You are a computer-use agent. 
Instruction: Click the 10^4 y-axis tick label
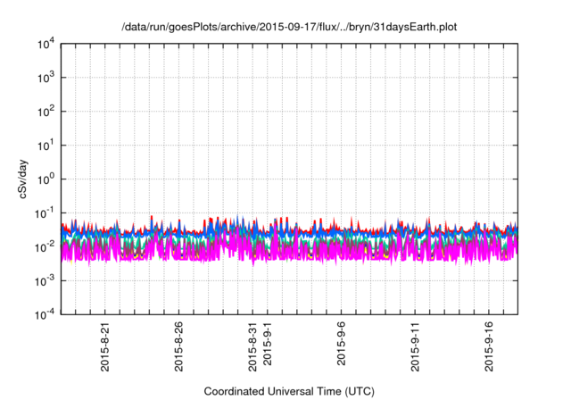[45, 45]
